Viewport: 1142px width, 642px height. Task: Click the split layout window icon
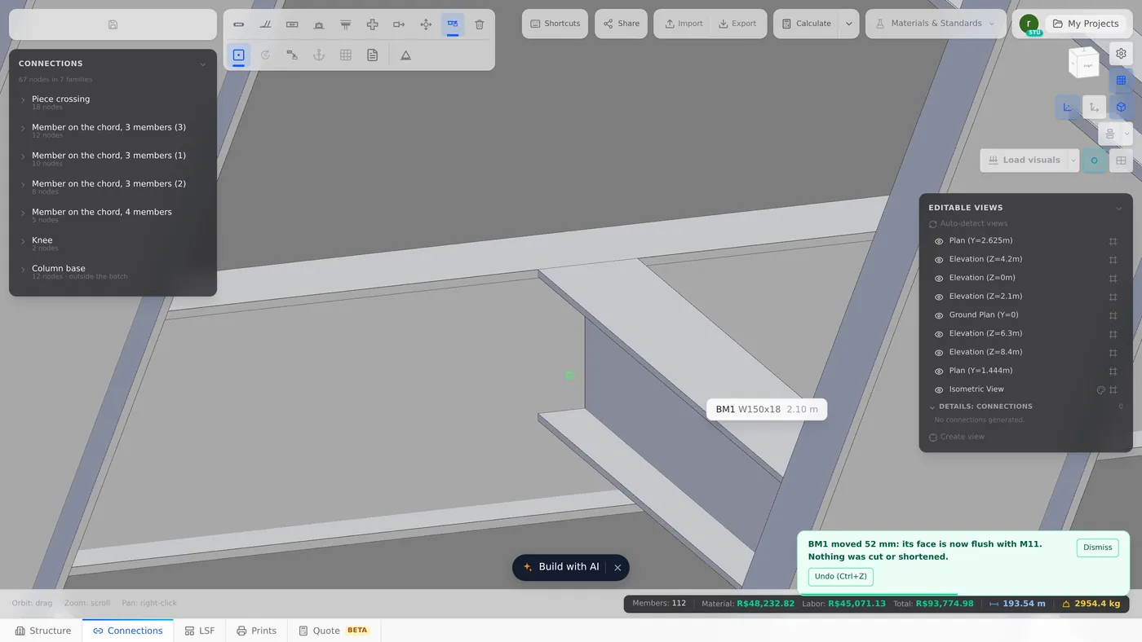coord(1121,160)
